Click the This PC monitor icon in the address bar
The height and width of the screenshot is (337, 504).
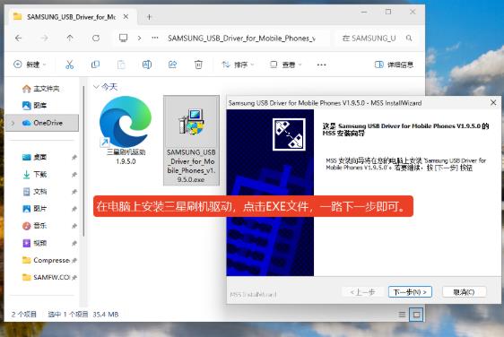click(x=123, y=39)
